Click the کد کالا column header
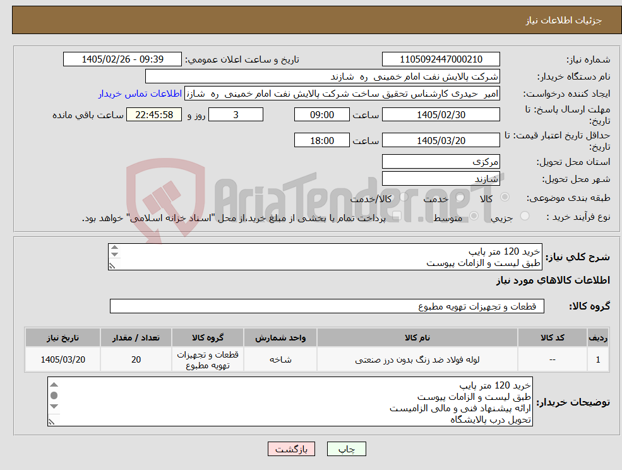Image resolution: width=622 pixels, height=470 pixels. pyautogui.click(x=552, y=337)
